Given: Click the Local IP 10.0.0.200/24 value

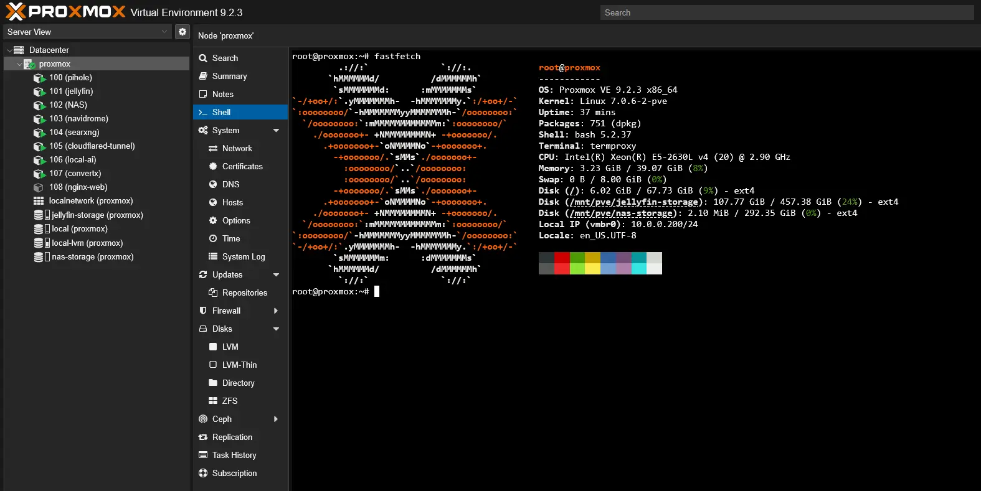Looking at the screenshot, I should pyautogui.click(x=665, y=224).
